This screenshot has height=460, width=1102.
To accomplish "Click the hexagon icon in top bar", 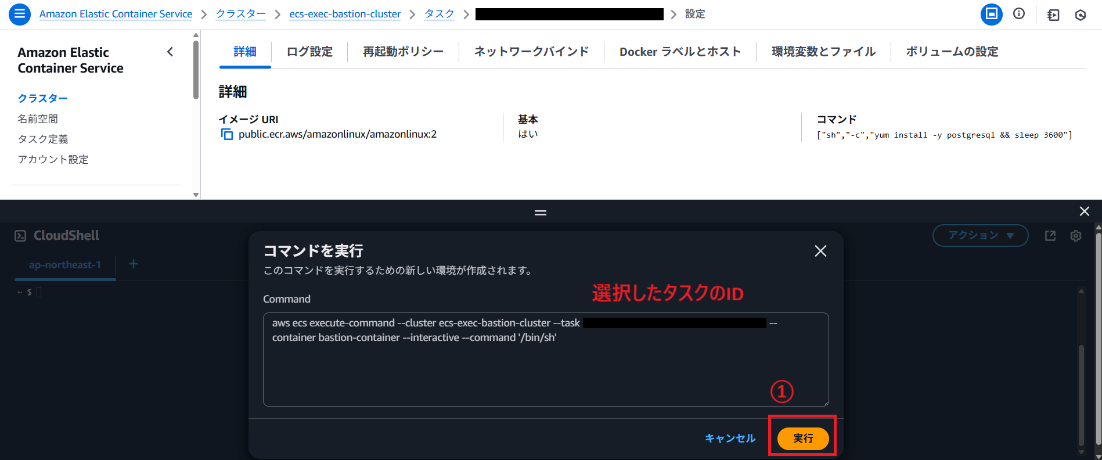I will pos(1081,15).
